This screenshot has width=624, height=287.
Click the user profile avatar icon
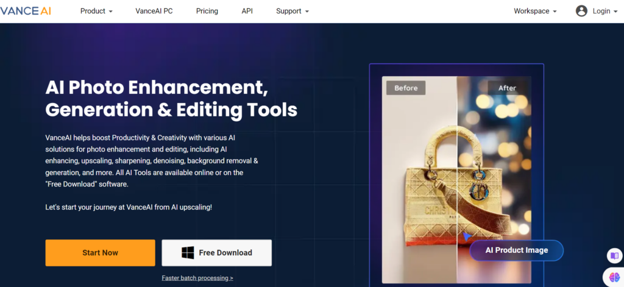(581, 11)
